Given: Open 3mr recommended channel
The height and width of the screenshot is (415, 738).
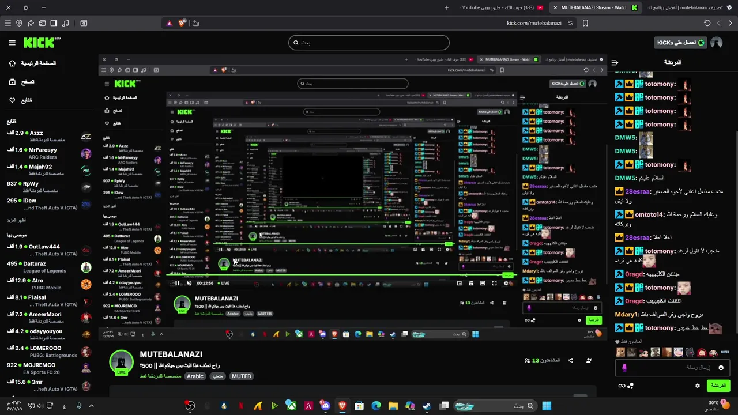Looking at the screenshot, I should (x=49, y=385).
